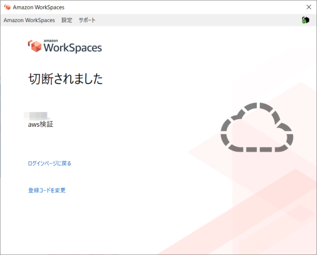Image resolution: width=317 pixels, height=255 pixels.
Task: Open the 設定 menu
Action: (x=67, y=20)
